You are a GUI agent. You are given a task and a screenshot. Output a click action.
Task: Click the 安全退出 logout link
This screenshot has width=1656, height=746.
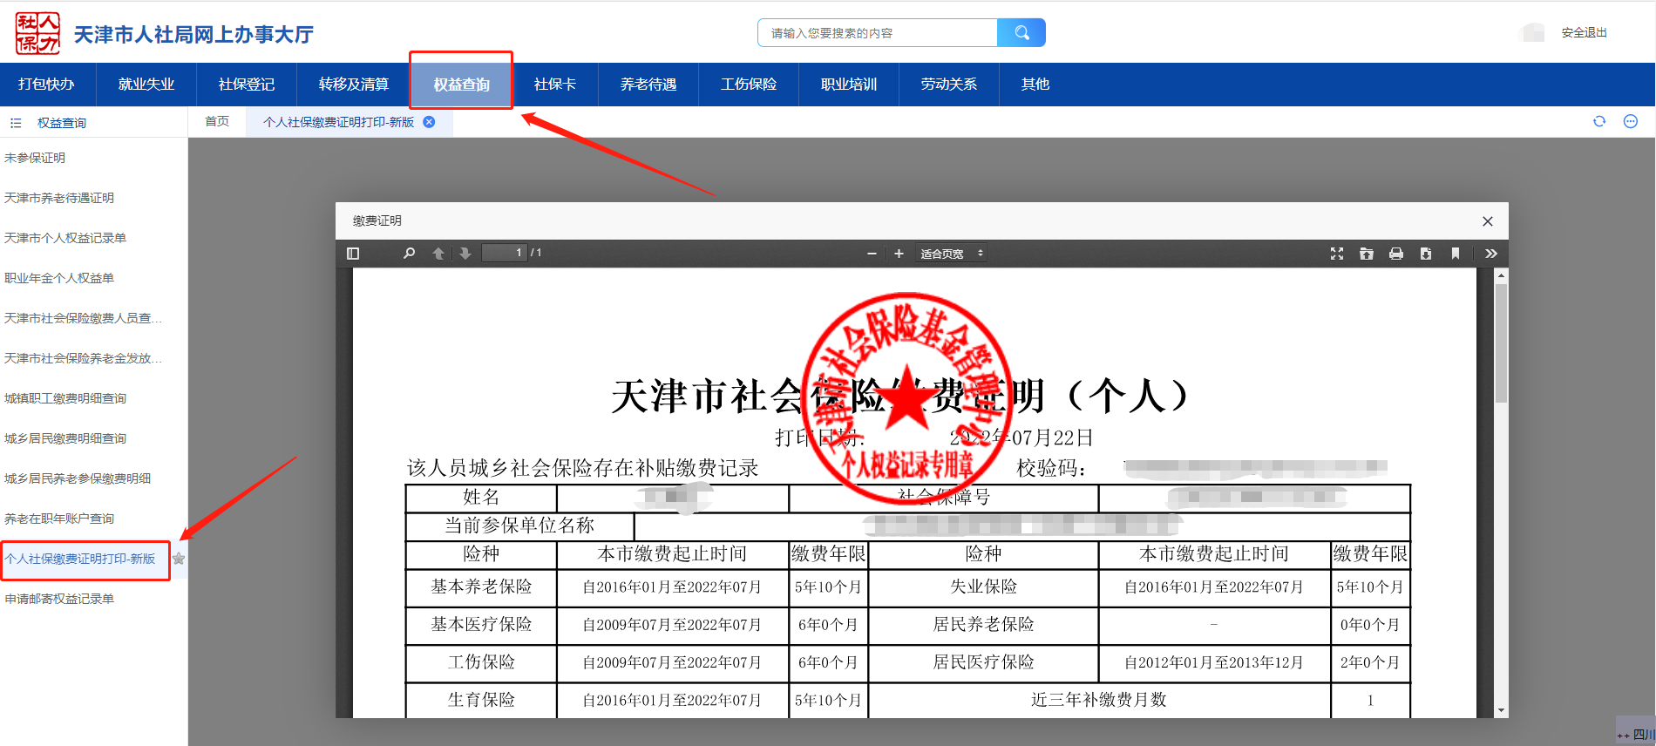(1584, 33)
